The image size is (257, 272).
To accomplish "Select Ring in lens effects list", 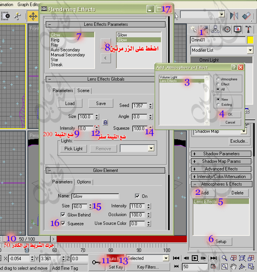I will [55, 40].
